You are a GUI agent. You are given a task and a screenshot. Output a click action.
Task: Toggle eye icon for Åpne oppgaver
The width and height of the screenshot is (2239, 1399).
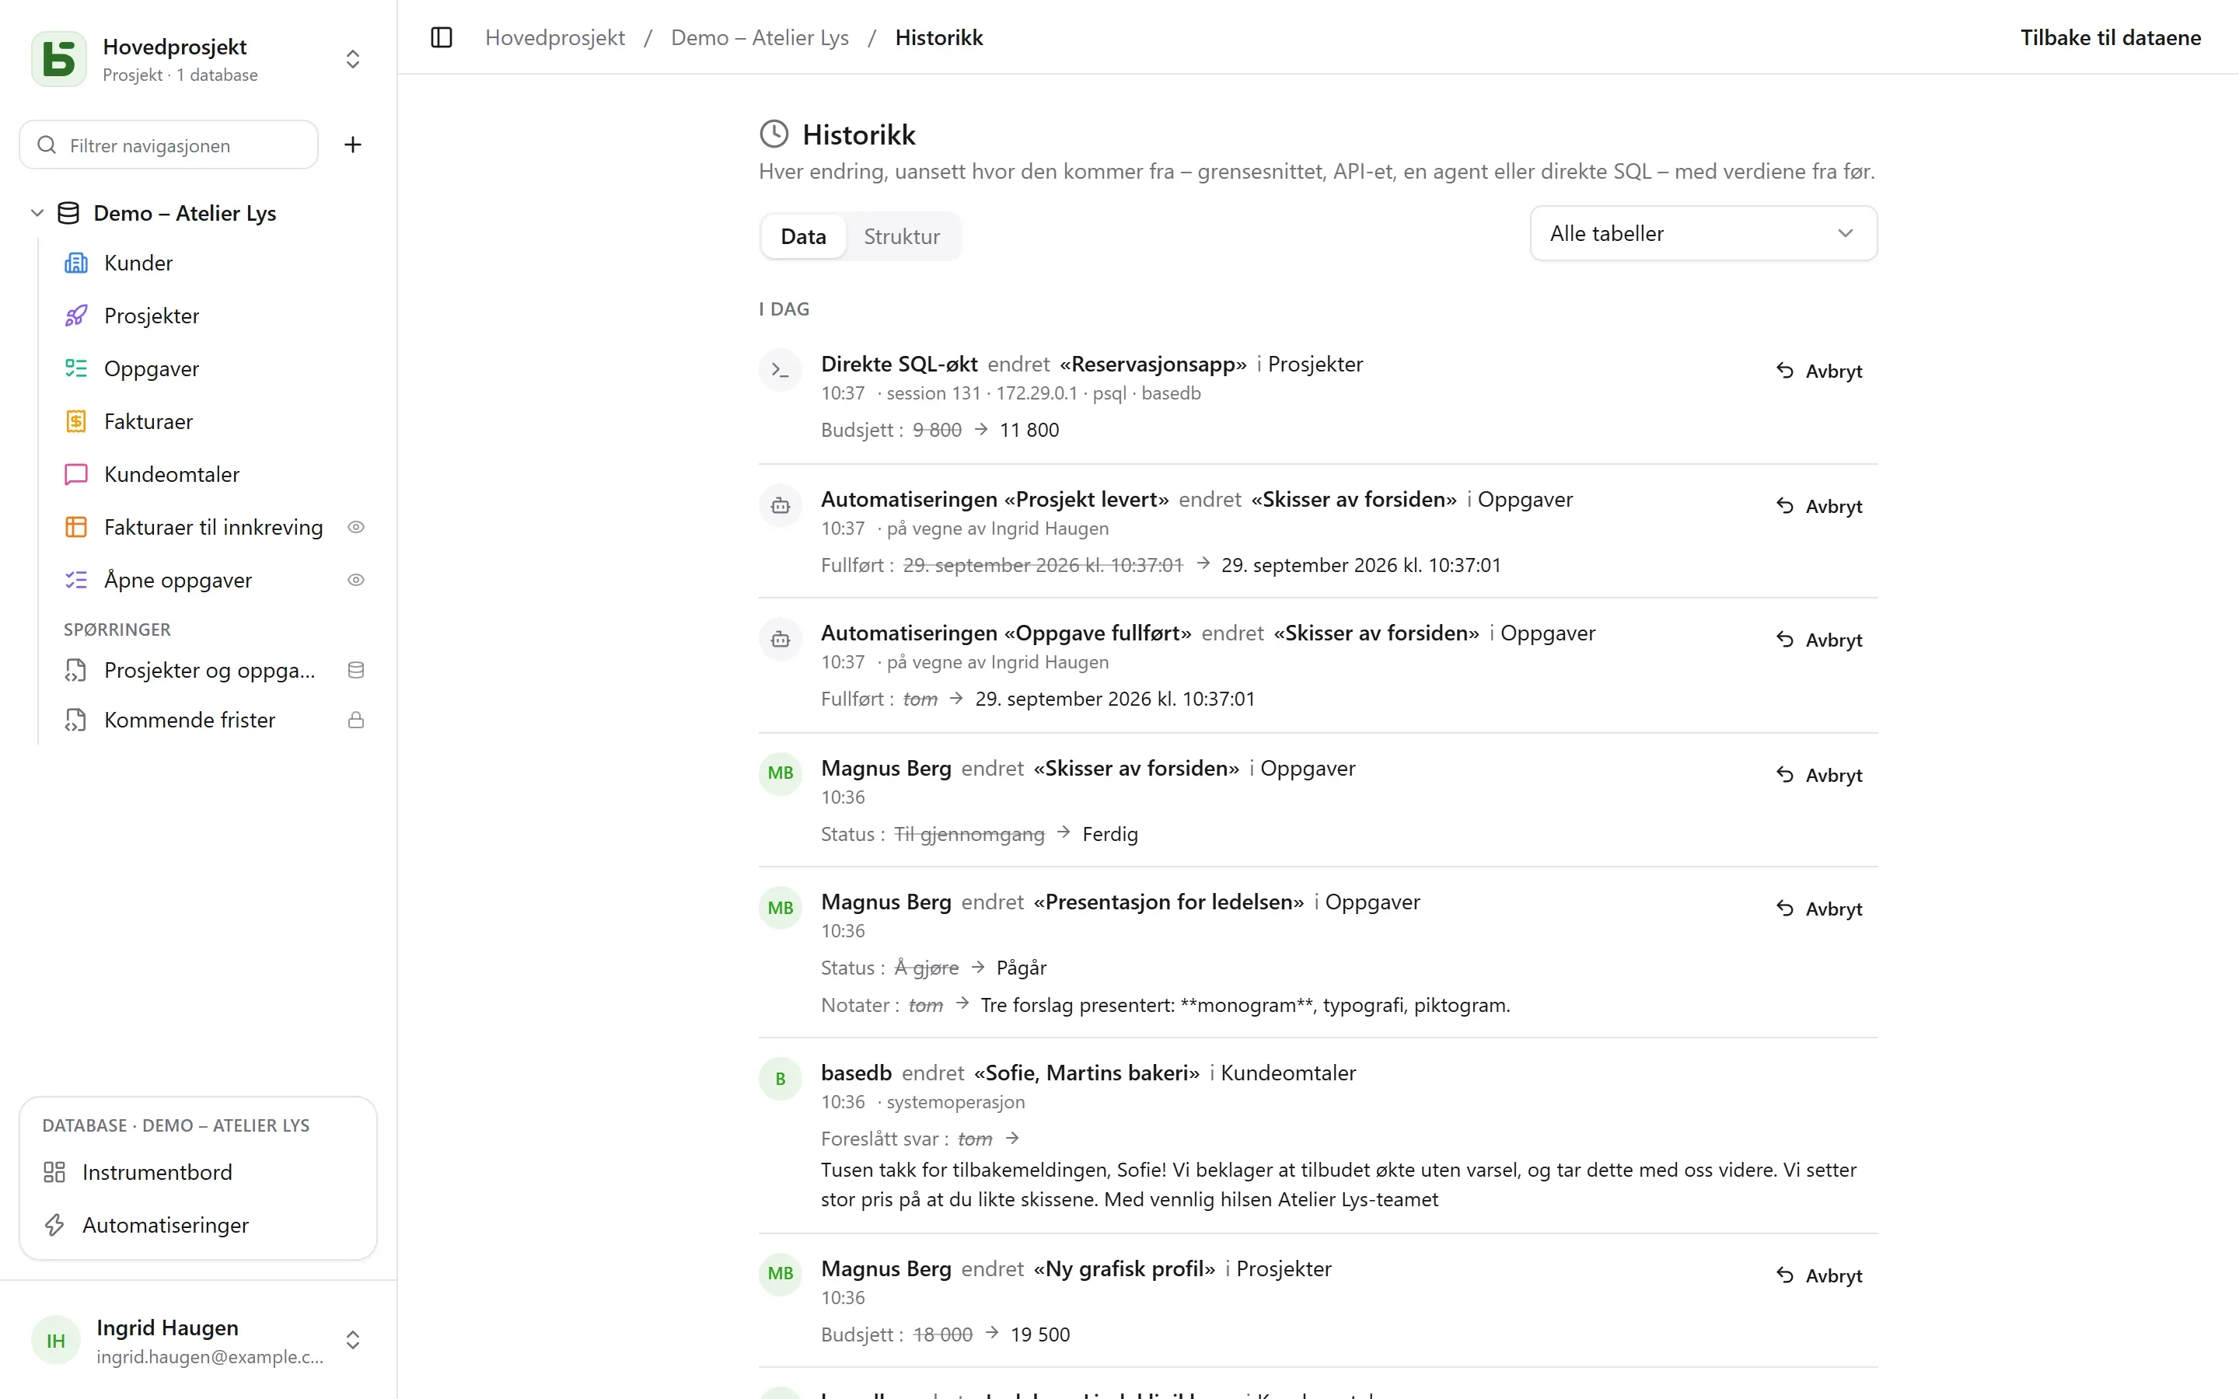coord(356,579)
